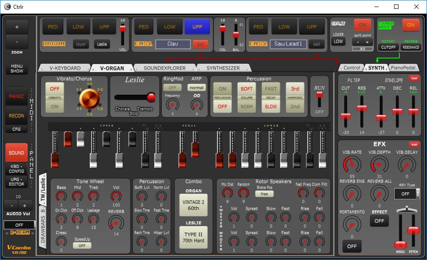Screen dimensions: 427x260
Task: Click the RUN/OFF rotor switch
Action: point(320,100)
